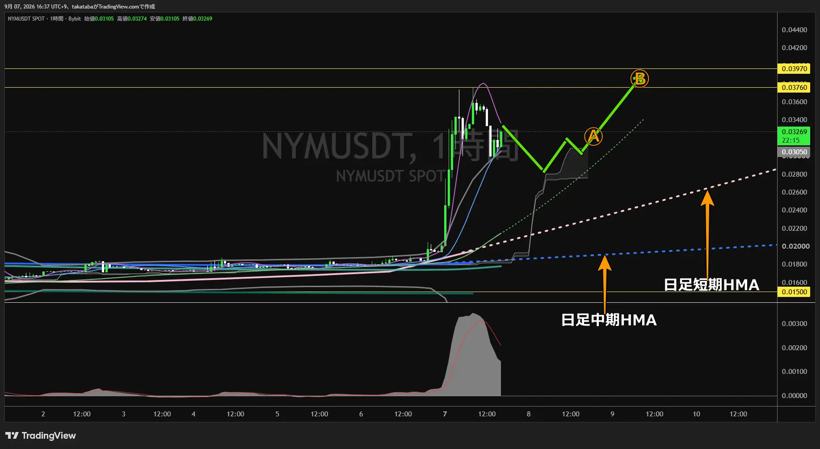This screenshot has height=449, width=820.
Task: Click the orange arrow above 日足短期HMA
Action: [x=707, y=233]
